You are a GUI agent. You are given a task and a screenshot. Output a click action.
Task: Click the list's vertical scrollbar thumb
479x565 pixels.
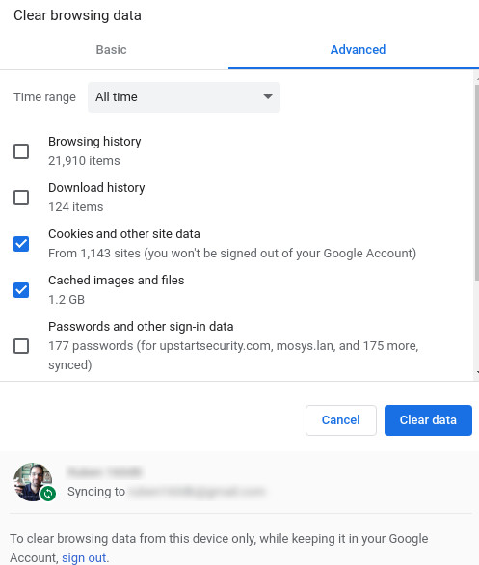tap(477, 182)
